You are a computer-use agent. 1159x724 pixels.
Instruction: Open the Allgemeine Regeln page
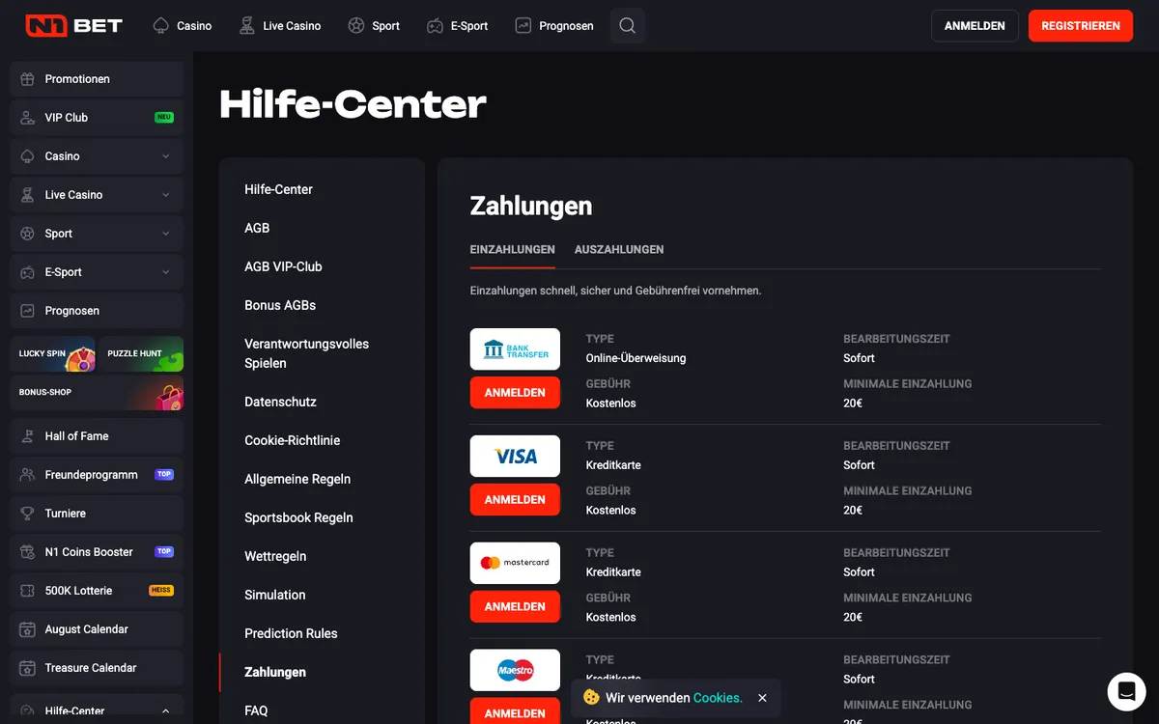297,479
